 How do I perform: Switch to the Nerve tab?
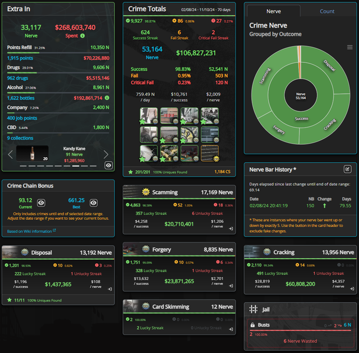(x=274, y=11)
